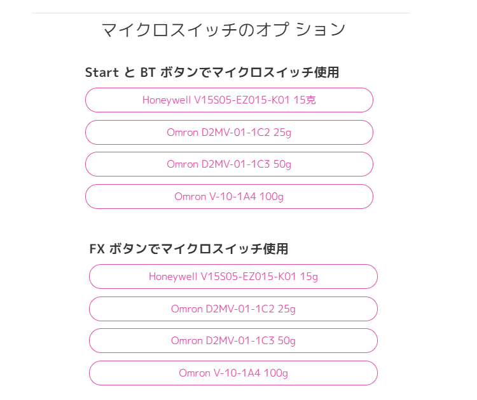Set FX microswitch to the 15g Honeywell option
Screen dimensions: 477x400
tap(233, 277)
